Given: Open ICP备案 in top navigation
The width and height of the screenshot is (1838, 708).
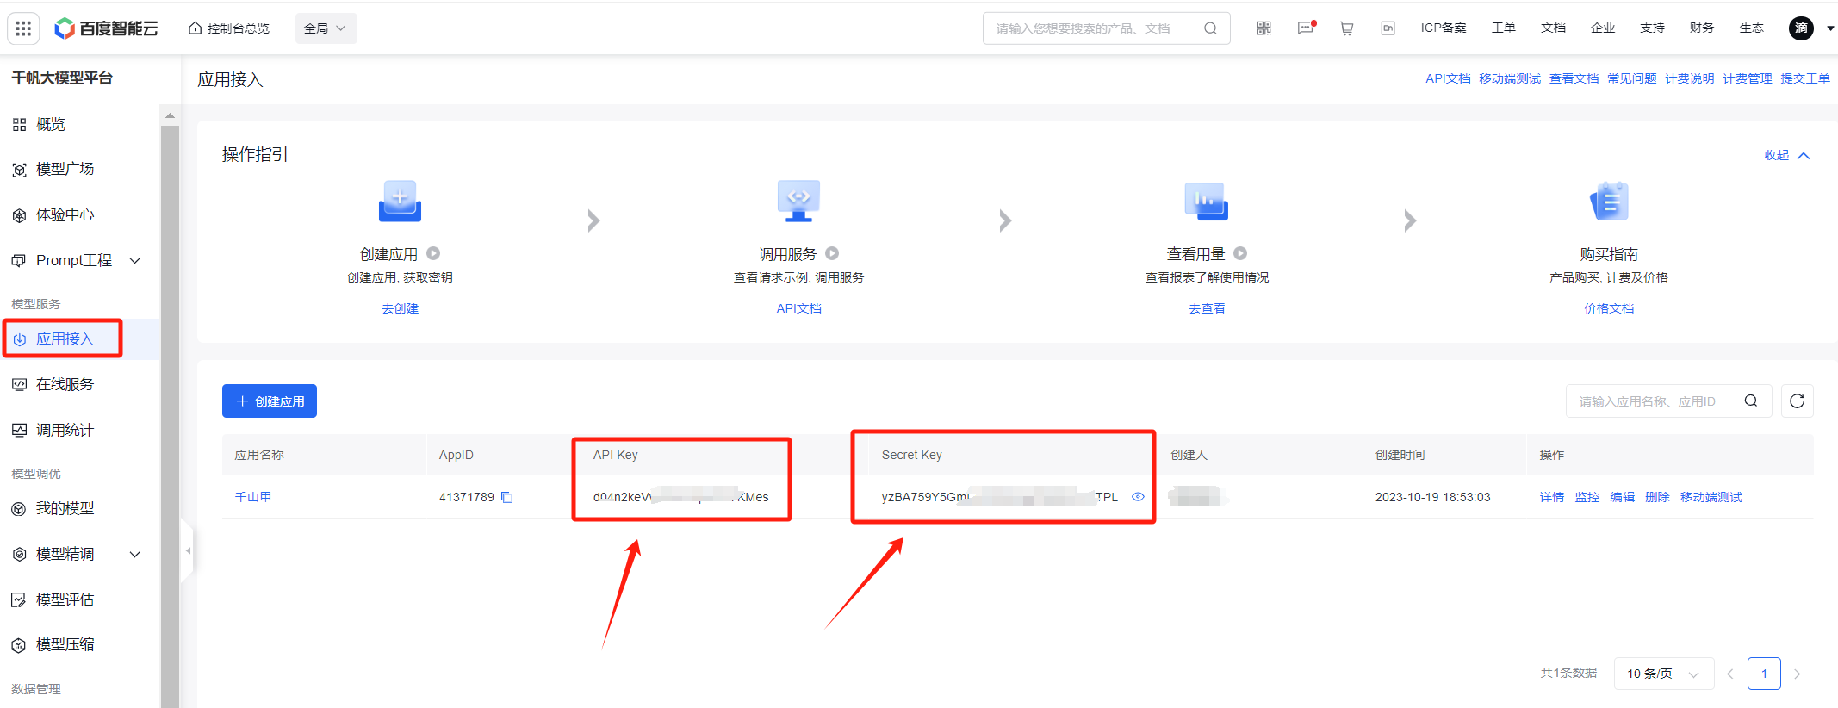Looking at the screenshot, I should [x=1444, y=28].
